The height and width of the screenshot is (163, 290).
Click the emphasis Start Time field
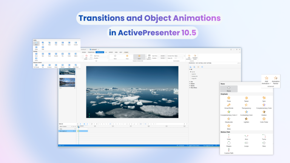[161, 56]
